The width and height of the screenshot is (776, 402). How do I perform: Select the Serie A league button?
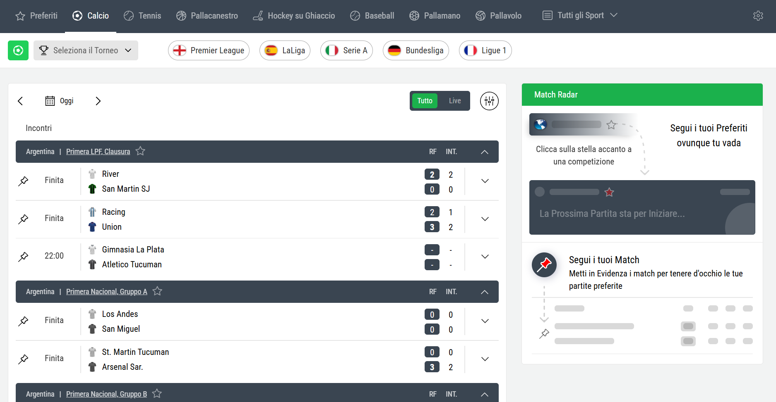pos(346,50)
